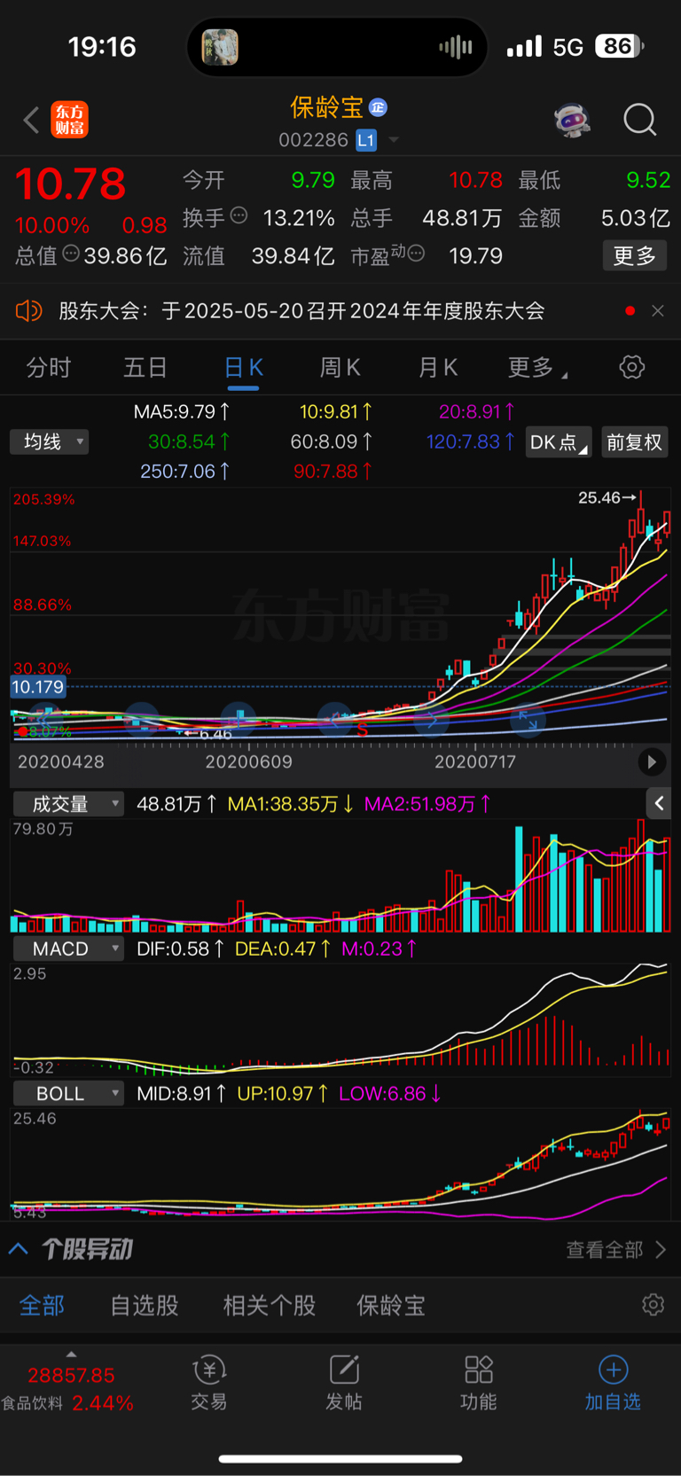Expand the 食品饮料 index ticker
This screenshot has height=1476, width=681.
[69, 1382]
